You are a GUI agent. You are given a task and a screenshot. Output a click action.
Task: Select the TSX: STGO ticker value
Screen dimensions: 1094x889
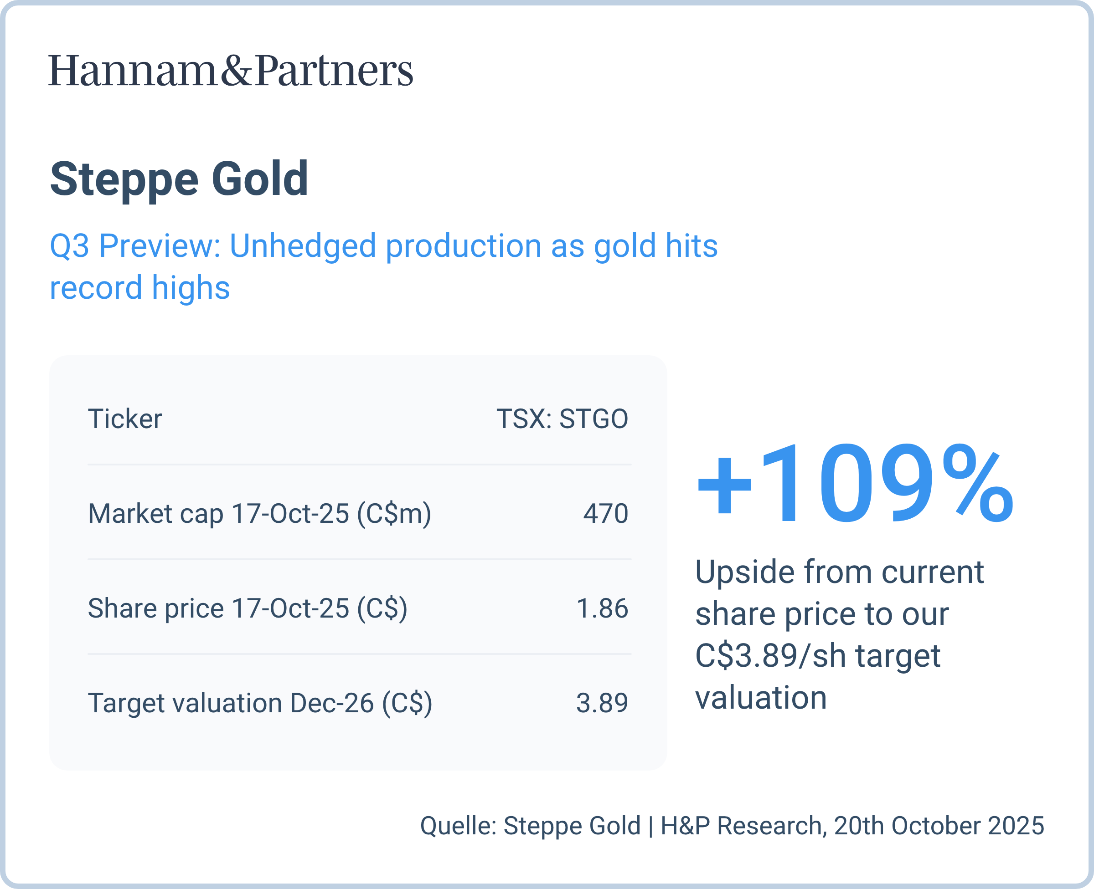562,419
